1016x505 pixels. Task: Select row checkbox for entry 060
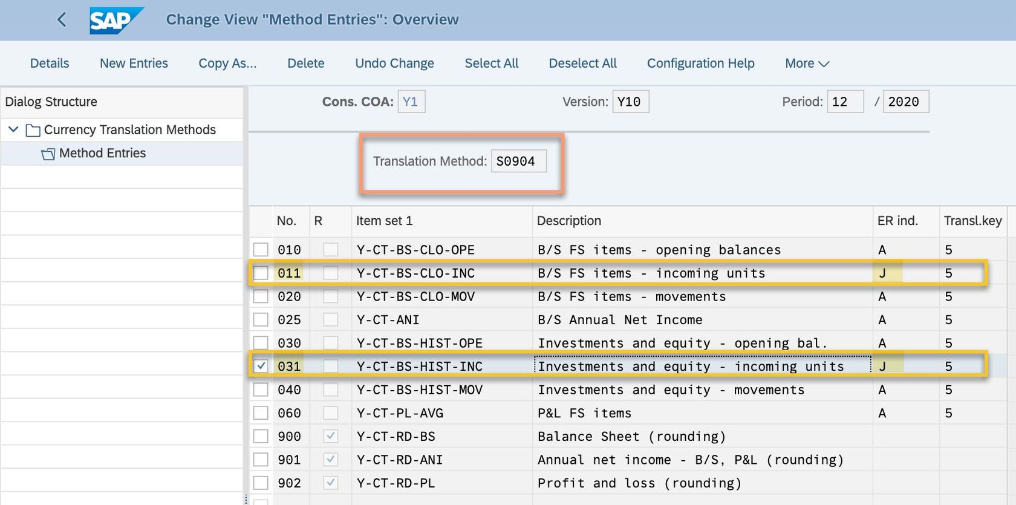[x=261, y=413]
